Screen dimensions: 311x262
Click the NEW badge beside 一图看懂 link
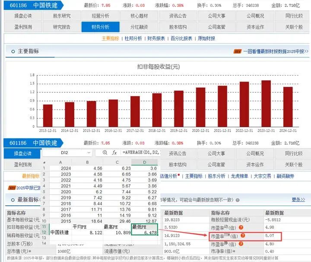238,51
